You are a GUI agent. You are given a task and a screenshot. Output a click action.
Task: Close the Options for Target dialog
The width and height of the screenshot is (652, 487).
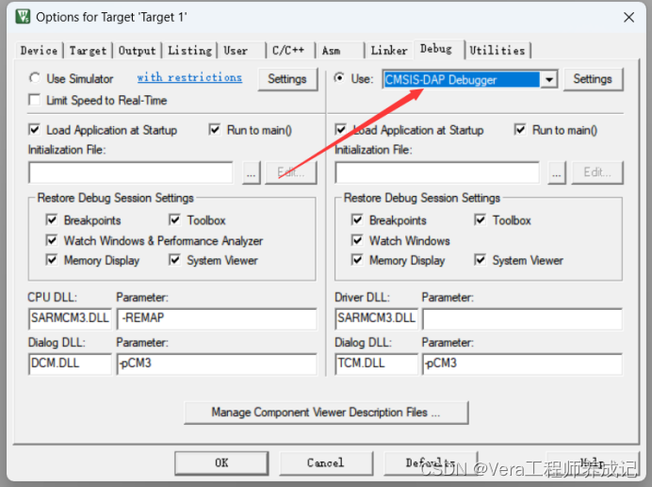(x=628, y=17)
